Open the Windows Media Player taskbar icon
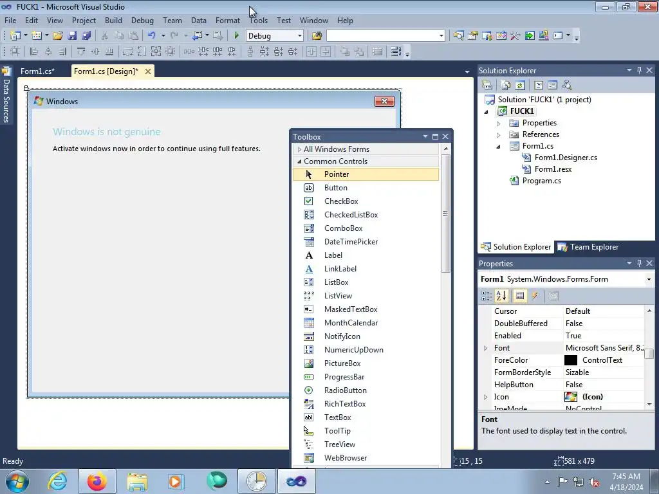 pyautogui.click(x=176, y=481)
